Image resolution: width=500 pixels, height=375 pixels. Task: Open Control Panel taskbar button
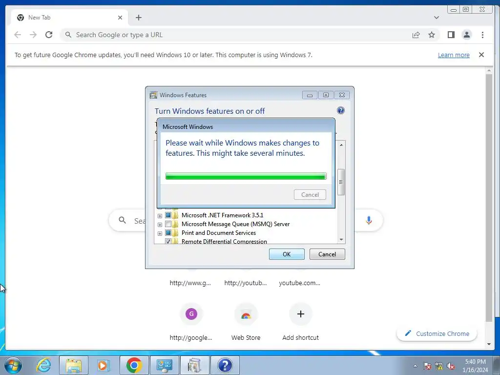164,365
